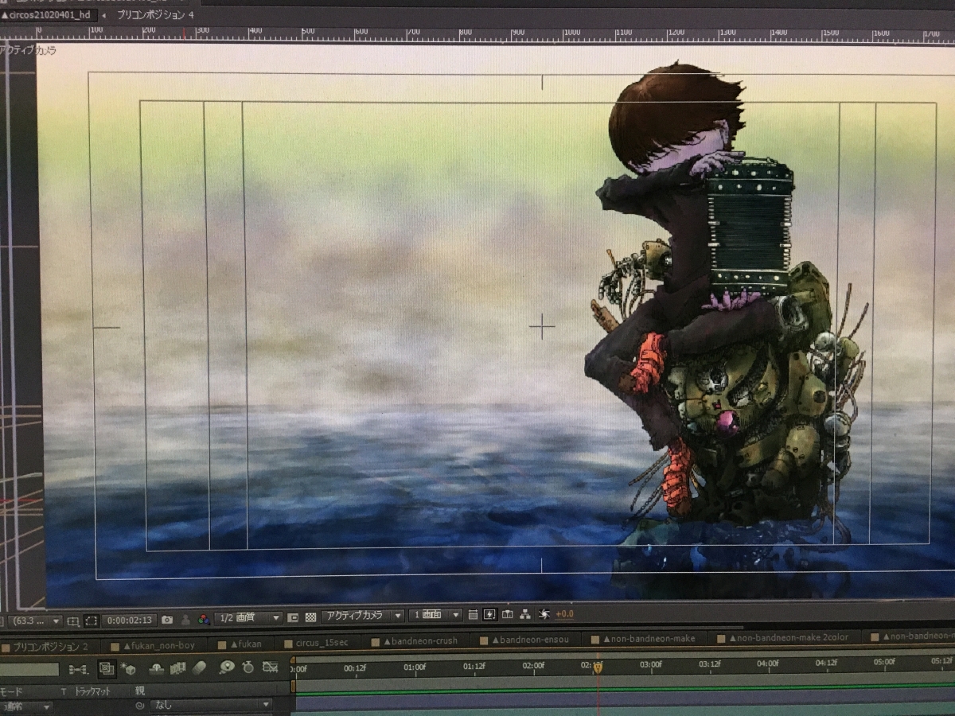The height and width of the screenshot is (716, 955).
Task: Click the show channel RGB color icon
Action: tap(204, 618)
